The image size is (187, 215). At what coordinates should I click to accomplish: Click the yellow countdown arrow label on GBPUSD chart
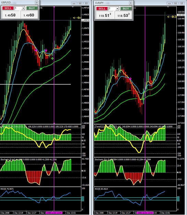point(77,18)
